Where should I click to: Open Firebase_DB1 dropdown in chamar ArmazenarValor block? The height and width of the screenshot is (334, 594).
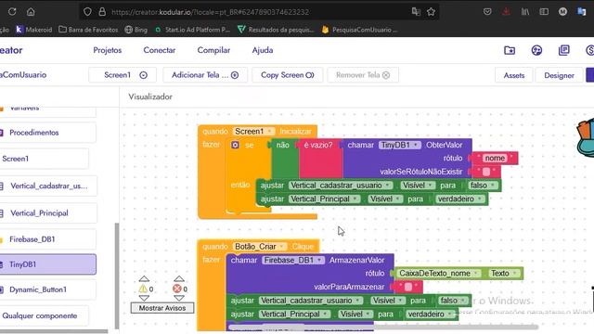coord(293,260)
